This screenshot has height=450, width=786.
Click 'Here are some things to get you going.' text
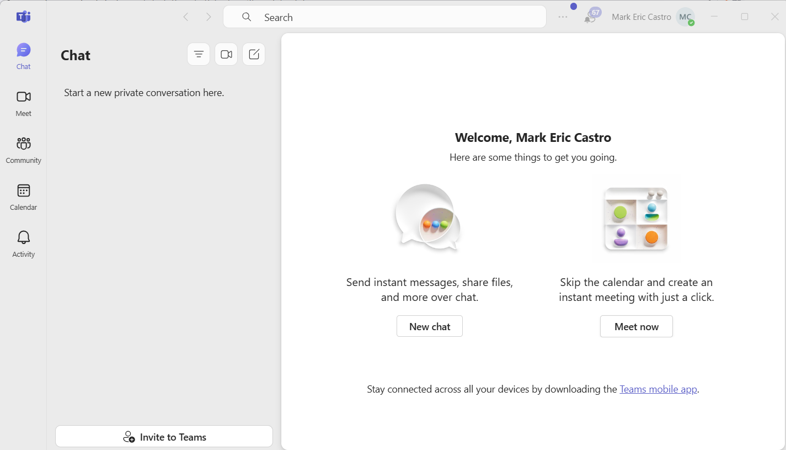click(x=533, y=157)
